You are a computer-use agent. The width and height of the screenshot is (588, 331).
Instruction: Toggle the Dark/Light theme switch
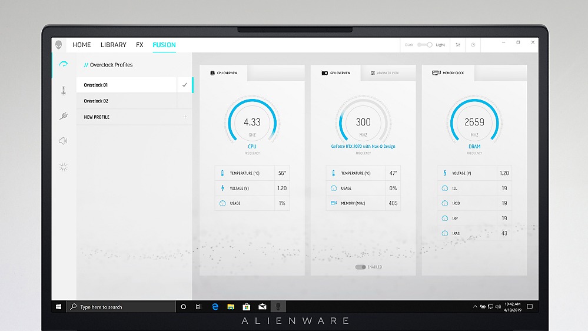pos(425,45)
